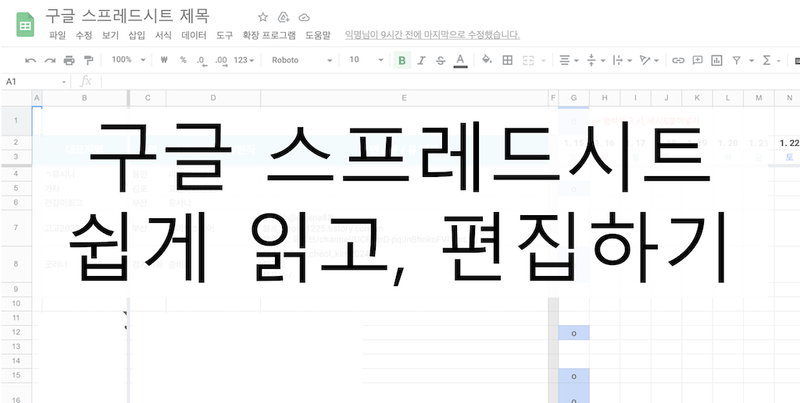Open the 도움말 menu
The height and width of the screenshot is (403, 800).
tap(318, 36)
